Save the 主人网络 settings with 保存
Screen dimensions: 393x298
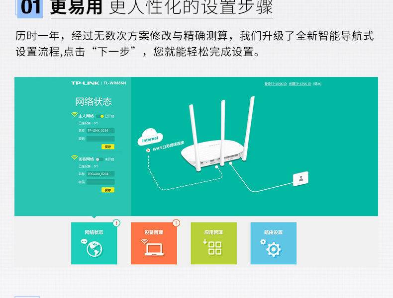108,147
